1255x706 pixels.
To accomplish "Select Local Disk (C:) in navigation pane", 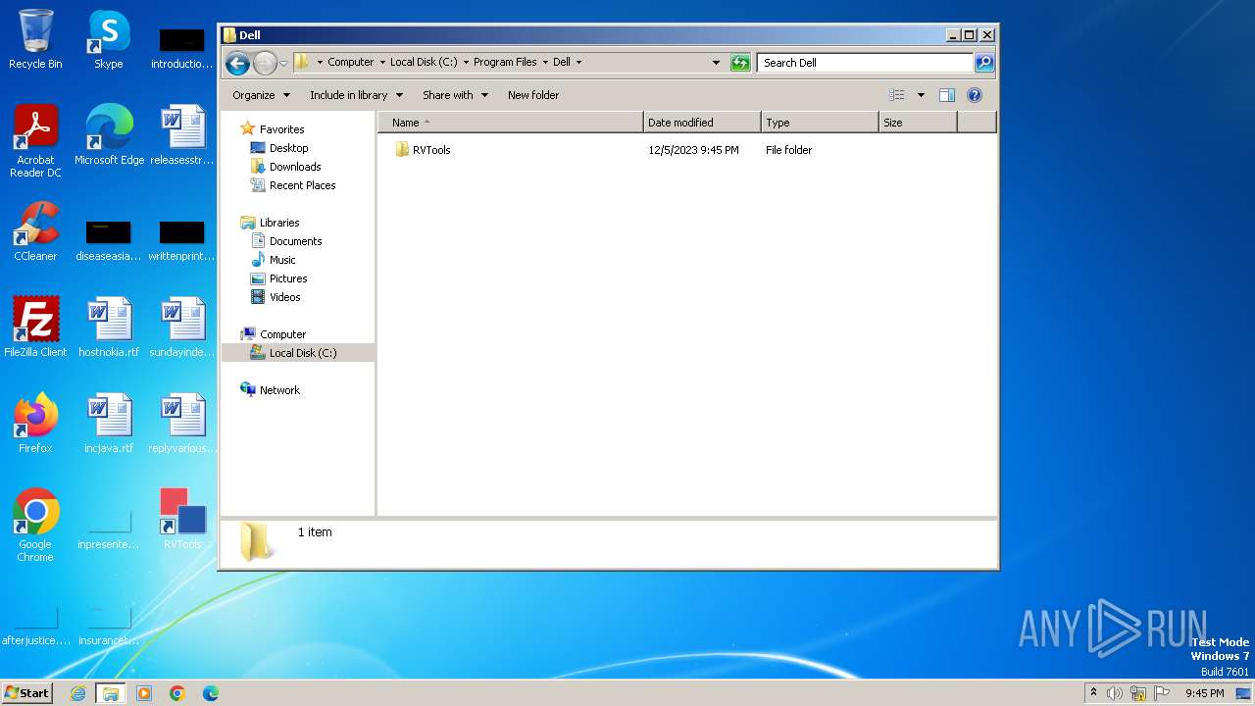I will click(298, 353).
